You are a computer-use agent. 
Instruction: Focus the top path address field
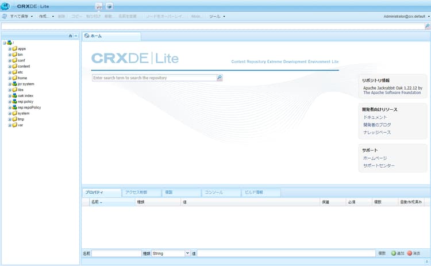(x=213, y=26)
